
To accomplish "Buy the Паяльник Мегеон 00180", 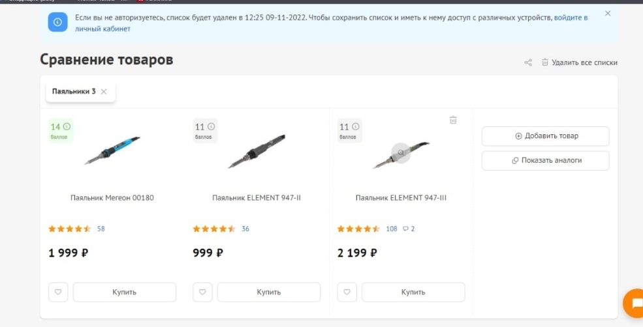I will coord(124,292).
